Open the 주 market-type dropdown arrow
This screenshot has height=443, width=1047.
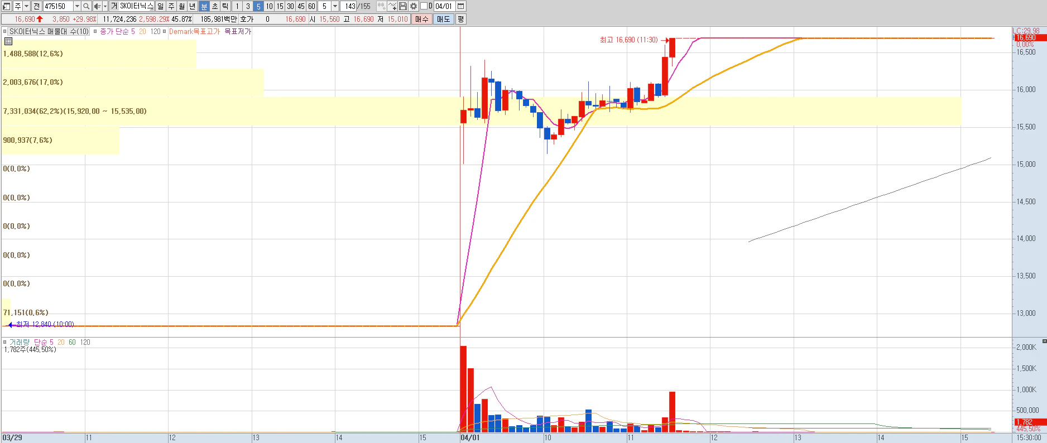(26, 6)
